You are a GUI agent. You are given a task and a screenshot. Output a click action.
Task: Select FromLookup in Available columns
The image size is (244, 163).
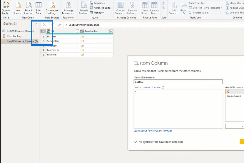pos(234,96)
